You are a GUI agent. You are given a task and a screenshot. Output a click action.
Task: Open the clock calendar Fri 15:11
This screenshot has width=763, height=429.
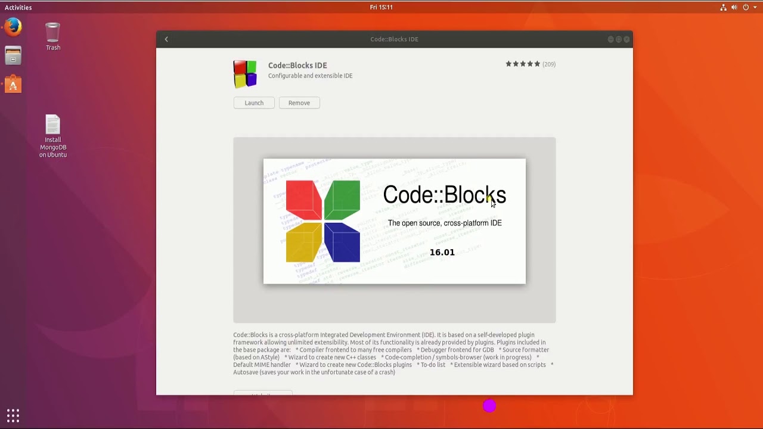381,7
